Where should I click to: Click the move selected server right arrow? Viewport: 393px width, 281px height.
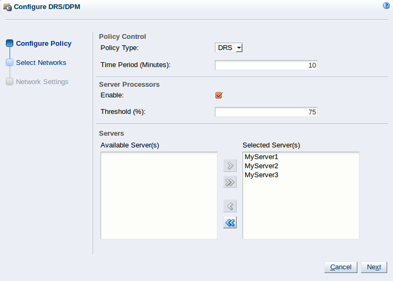230,166
